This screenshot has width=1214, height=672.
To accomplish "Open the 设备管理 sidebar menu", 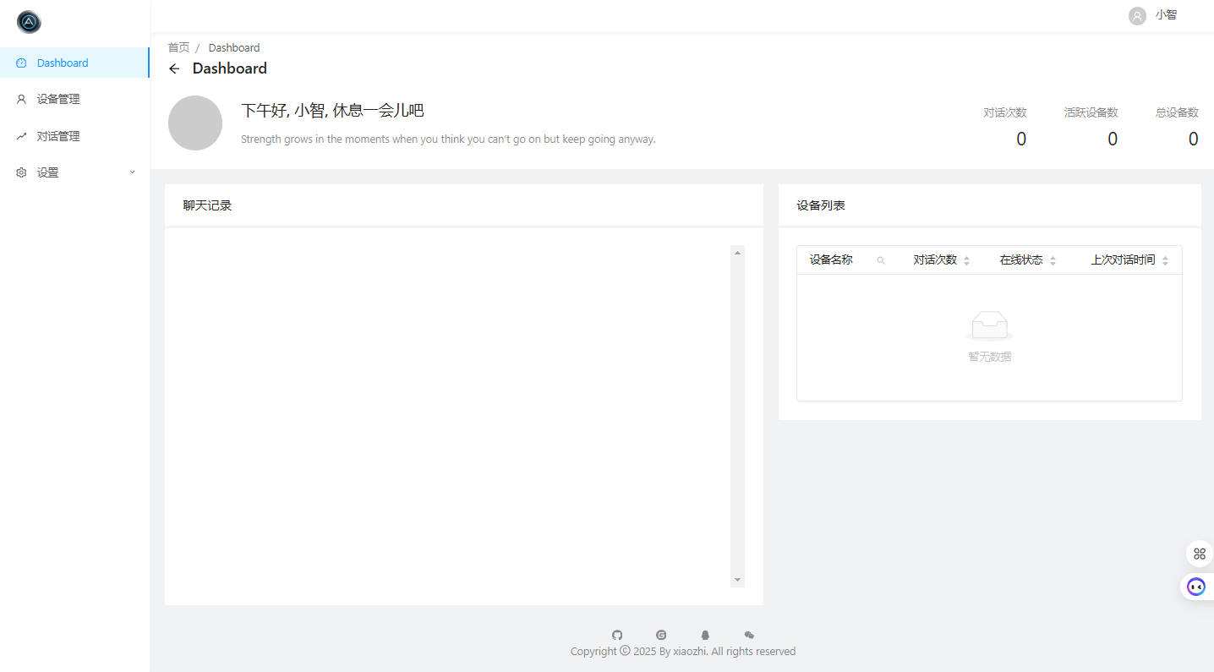I will coord(58,99).
